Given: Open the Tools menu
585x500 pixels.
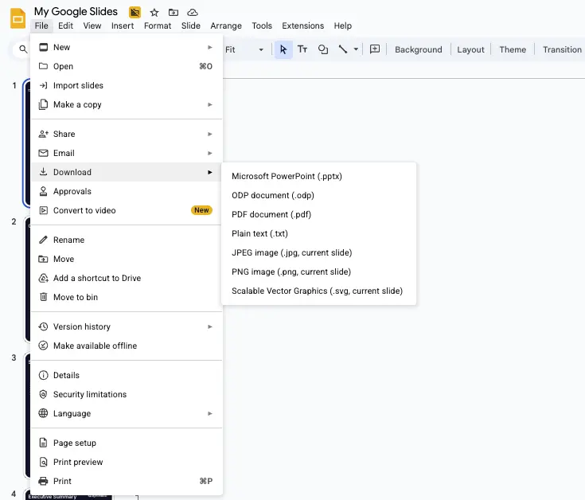Looking at the screenshot, I should point(262,25).
